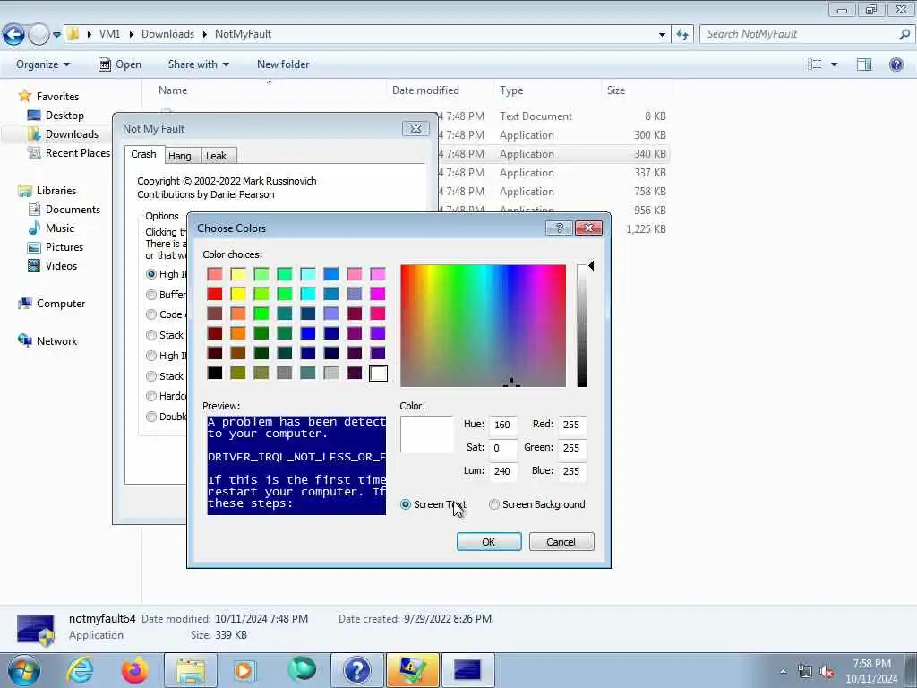
Task: Open File Explorer taskbar icon
Action: tap(190, 670)
